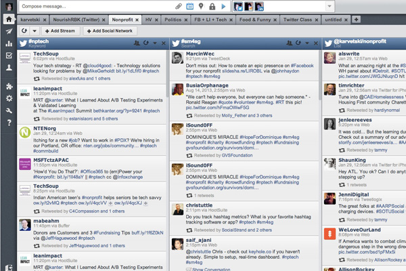The width and height of the screenshot is (406, 271).
Task: Click the #nptech stream vertical scrollbar
Action: tap(167, 74)
